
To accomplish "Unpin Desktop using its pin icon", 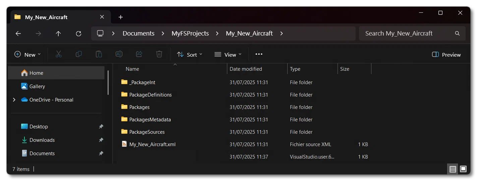I will 101,127.
